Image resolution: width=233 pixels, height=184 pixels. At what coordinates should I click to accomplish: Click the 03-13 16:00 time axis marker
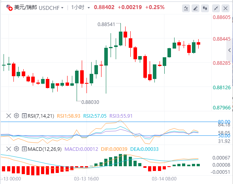click(86, 178)
